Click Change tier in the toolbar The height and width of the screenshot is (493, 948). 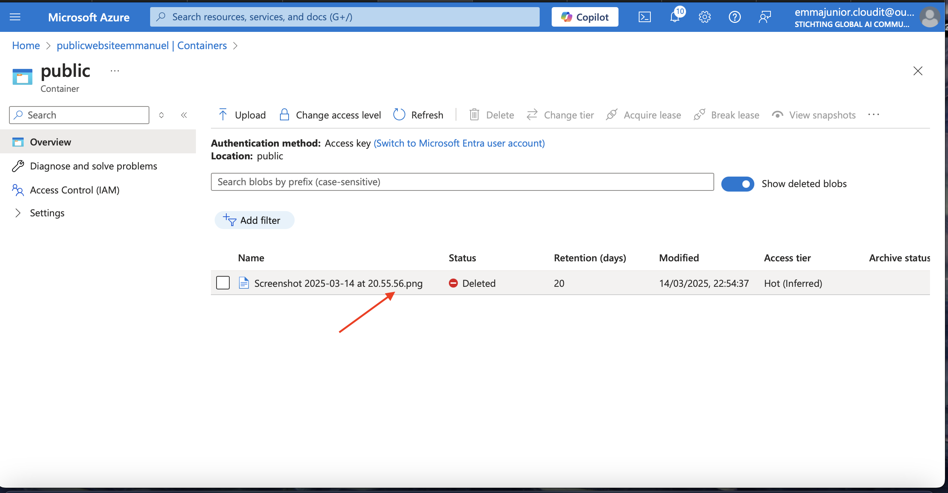(x=560, y=115)
